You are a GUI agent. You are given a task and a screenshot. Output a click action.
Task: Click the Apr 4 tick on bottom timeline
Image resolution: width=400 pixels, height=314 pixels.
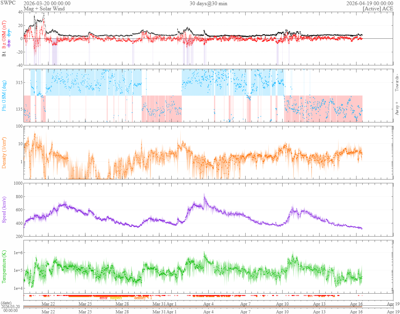[x=208, y=312]
